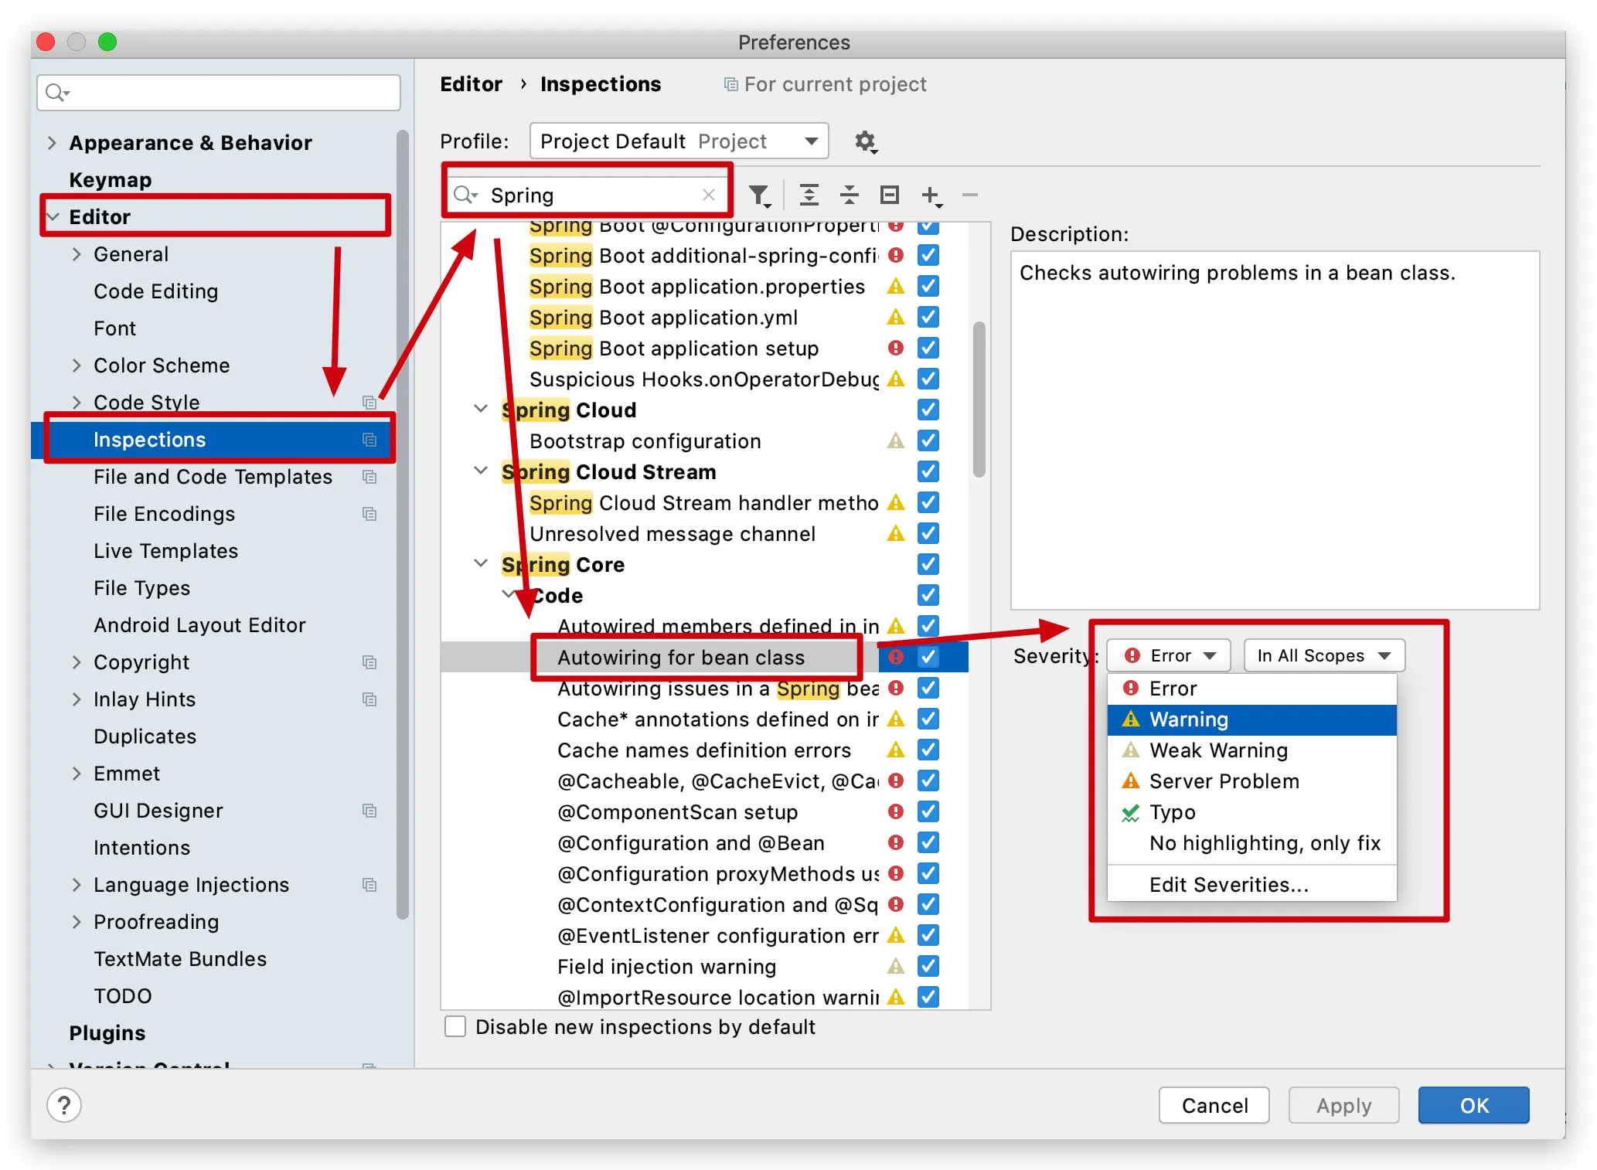Uncheck the Spring Core group checkbox
This screenshot has height=1170, width=1597.
point(928,565)
